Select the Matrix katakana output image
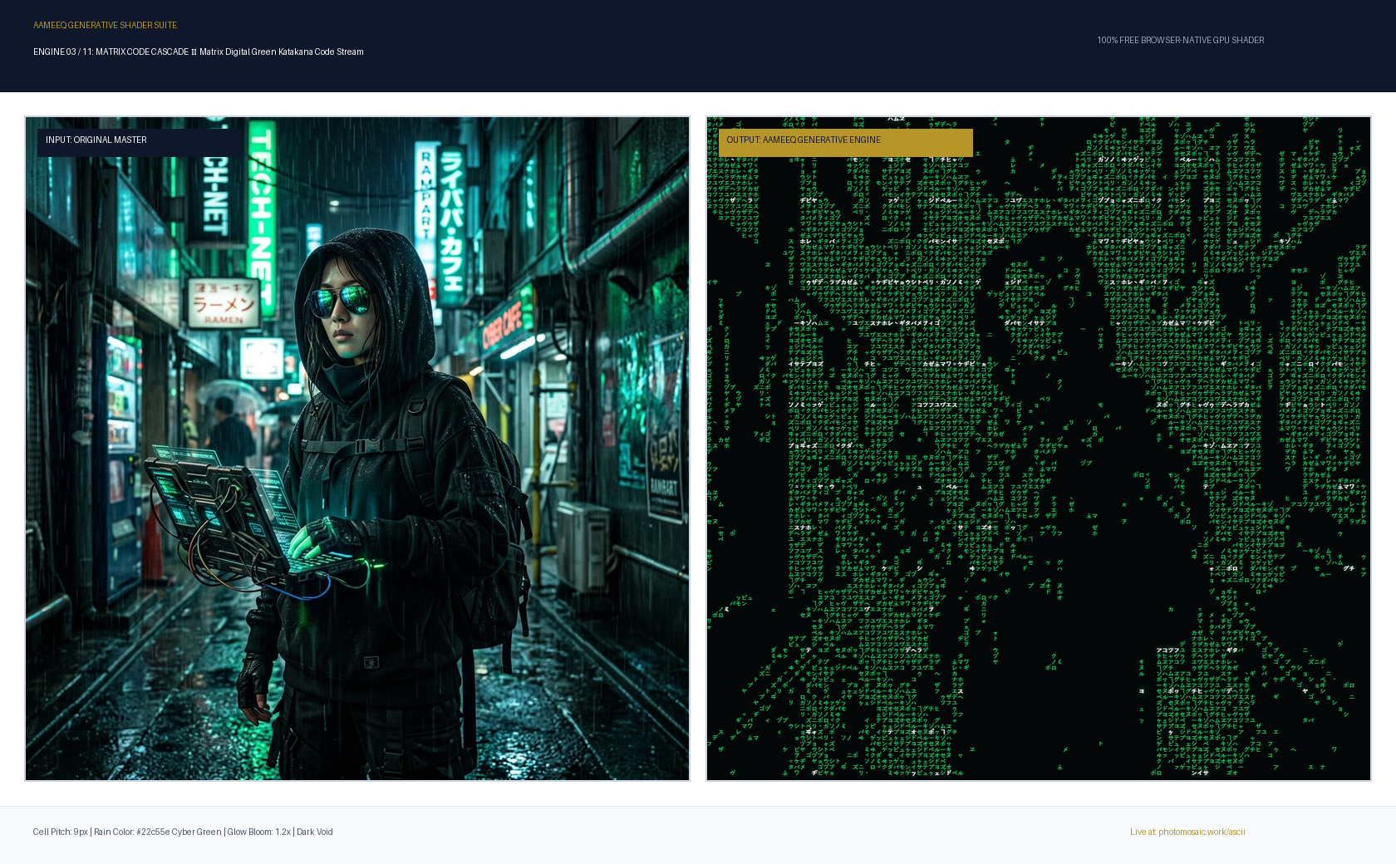The image size is (1396, 864). point(1039,449)
